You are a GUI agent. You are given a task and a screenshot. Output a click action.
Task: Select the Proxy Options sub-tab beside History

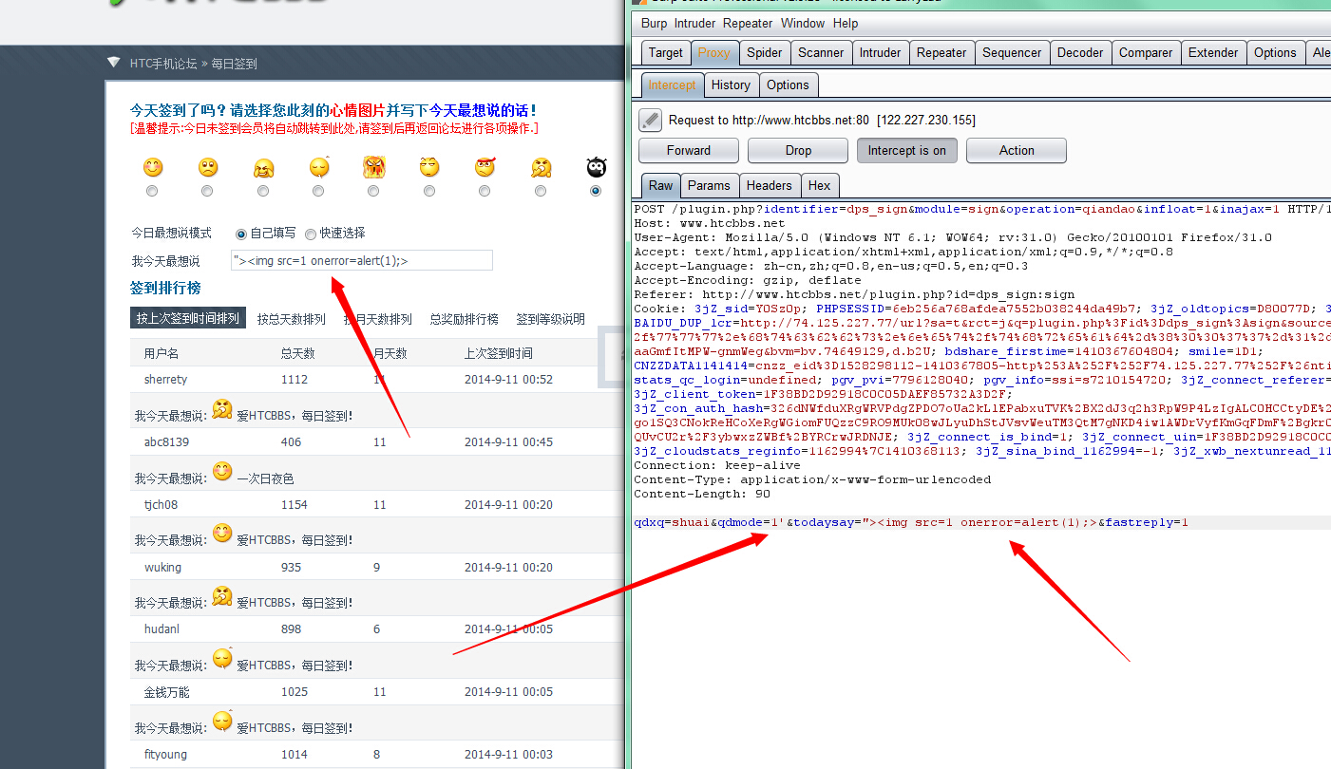tap(788, 84)
